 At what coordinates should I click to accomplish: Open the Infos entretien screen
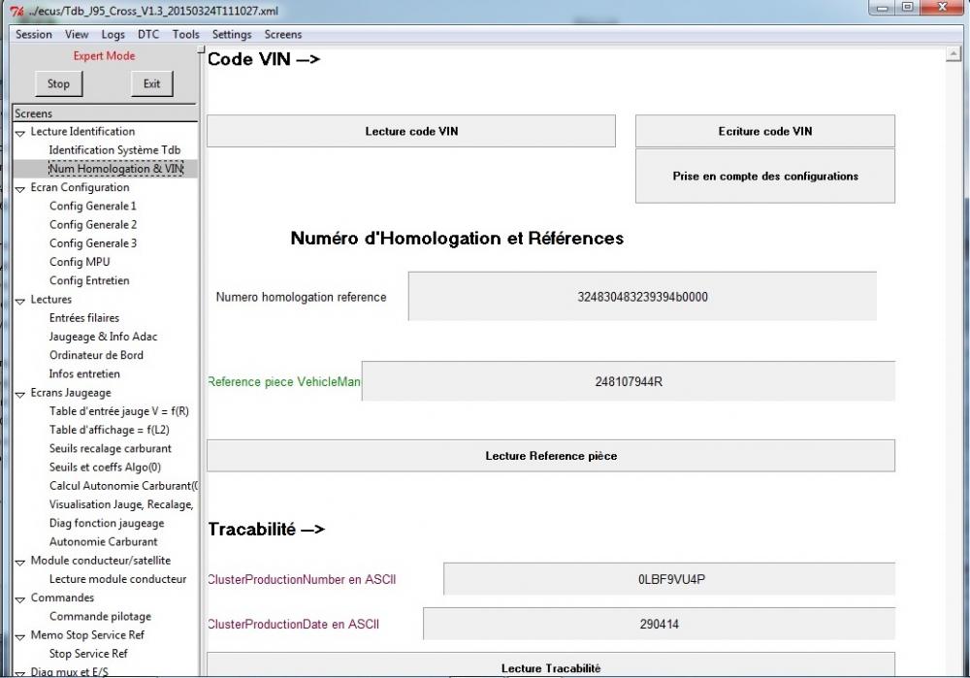[84, 373]
